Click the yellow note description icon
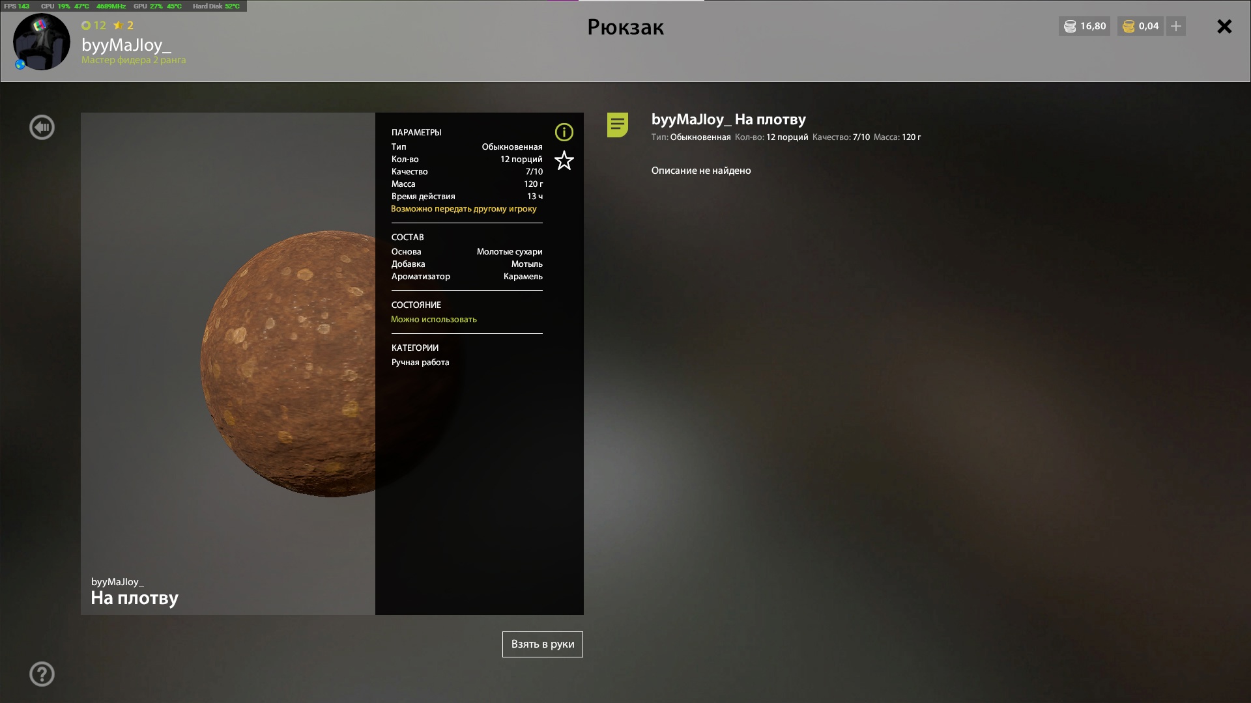Viewport: 1251px width, 703px height. coord(617,124)
